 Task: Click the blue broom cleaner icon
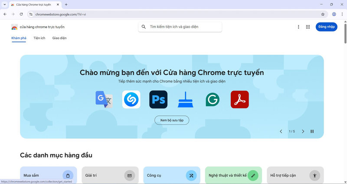(186, 100)
